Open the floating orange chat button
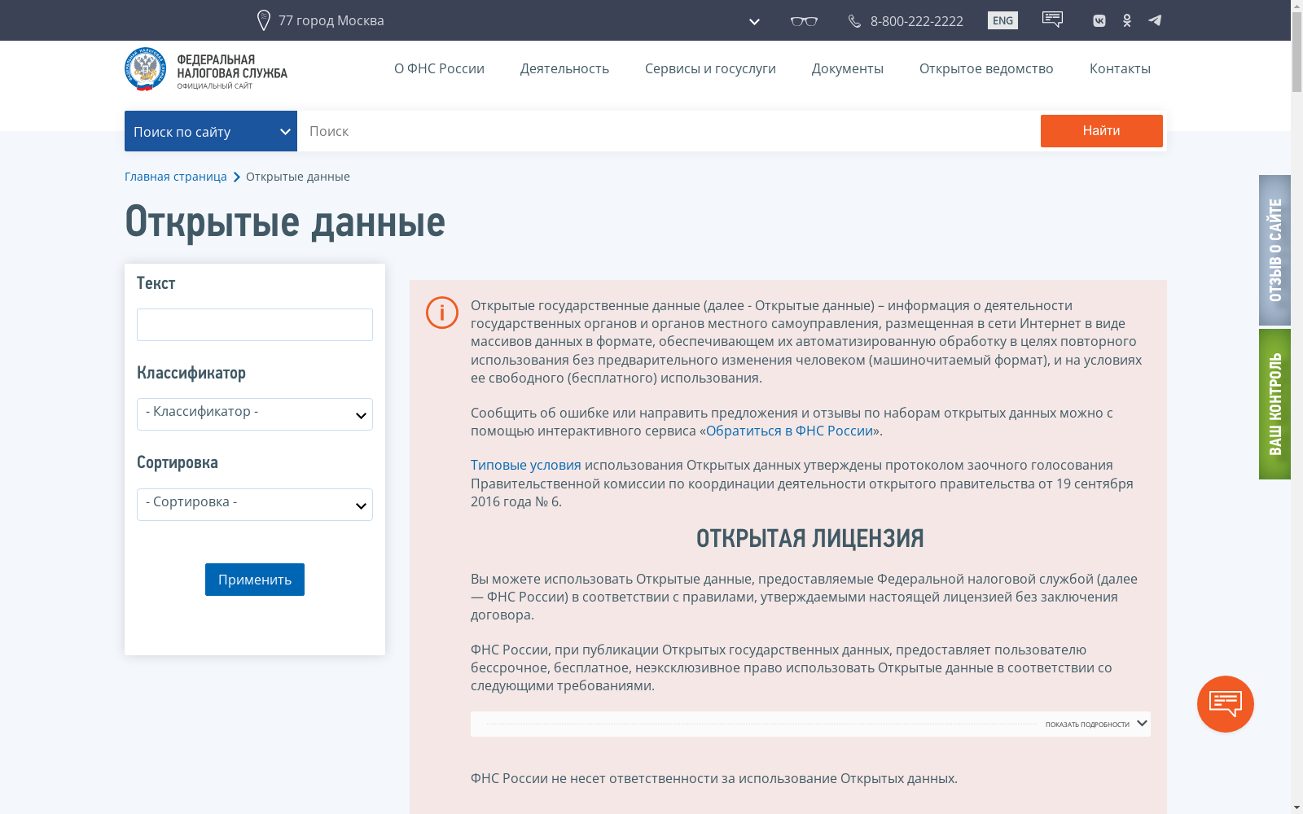 pos(1226,704)
